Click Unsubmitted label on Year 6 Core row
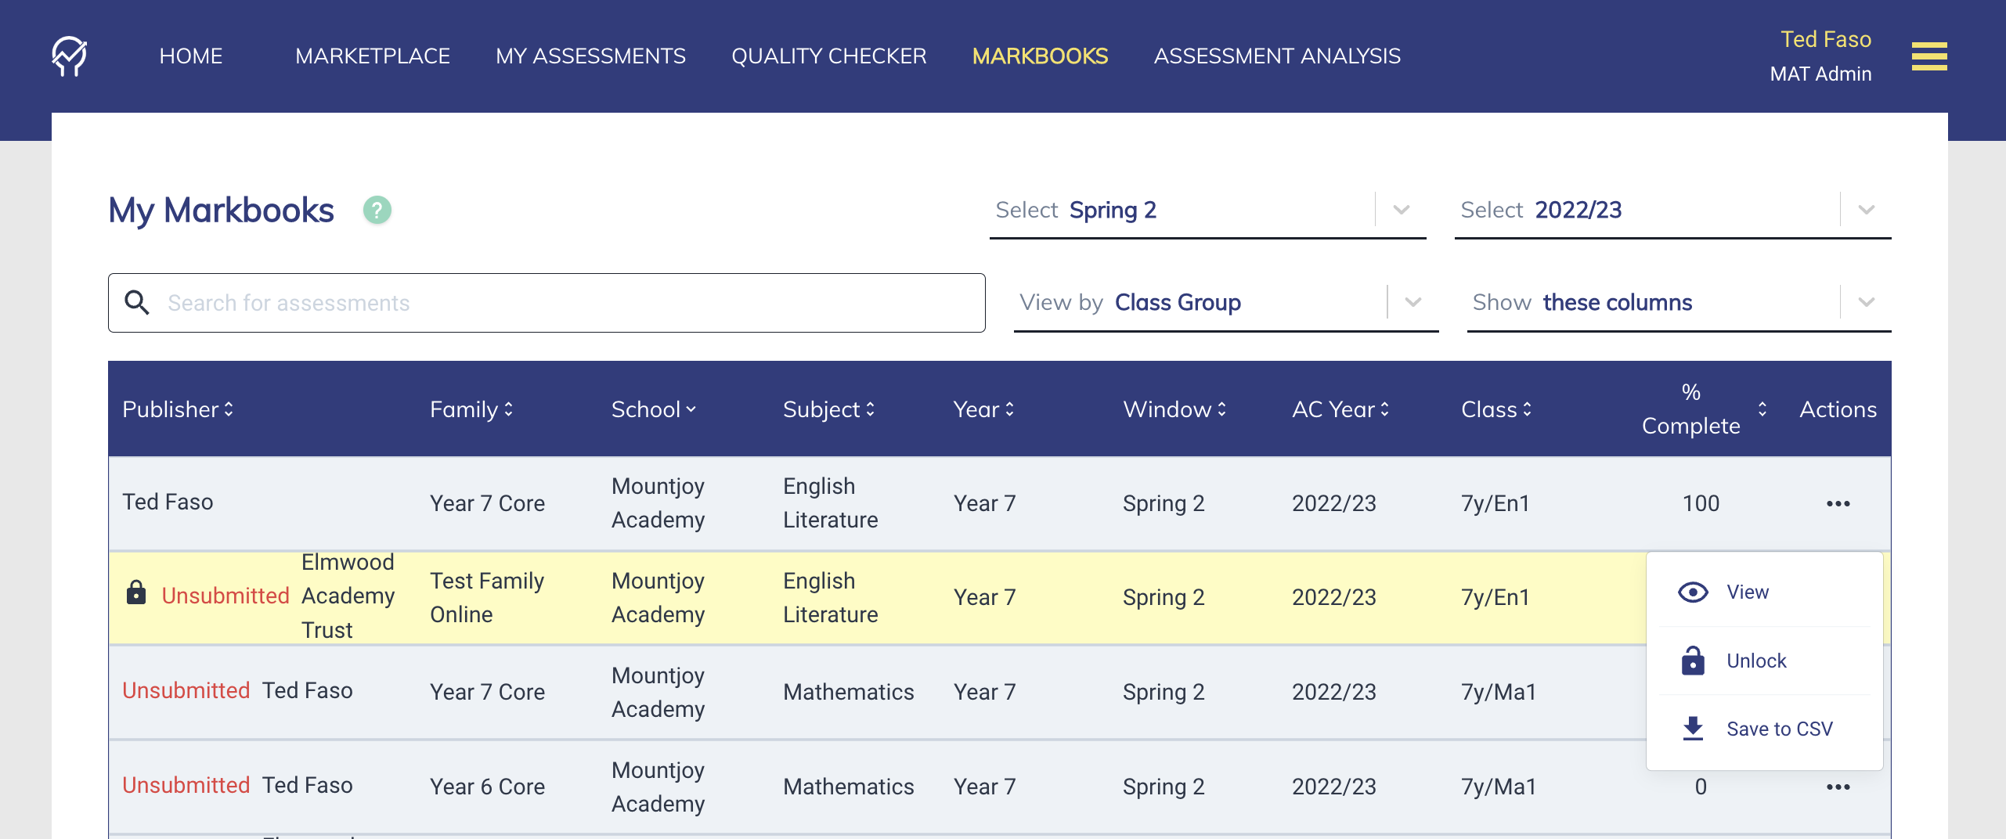Image resolution: width=2006 pixels, height=839 pixels. 186,785
